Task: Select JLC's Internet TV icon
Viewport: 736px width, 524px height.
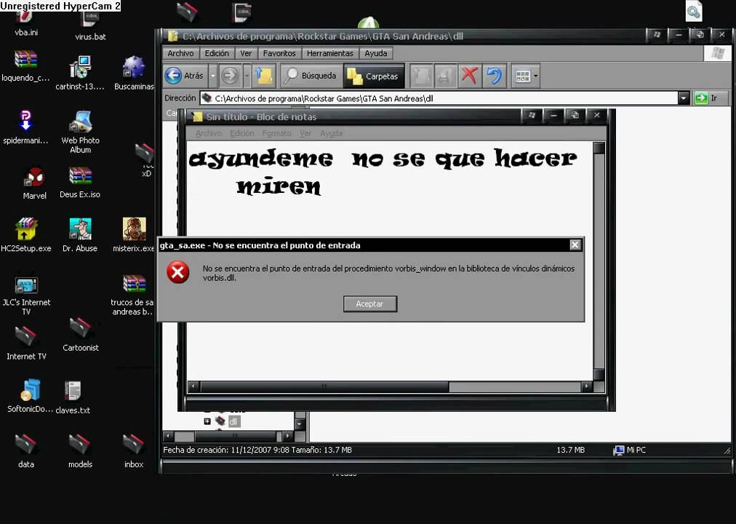Action: point(26,295)
